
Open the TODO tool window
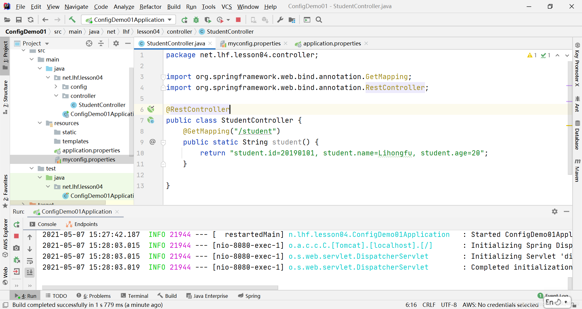tap(56, 296)
